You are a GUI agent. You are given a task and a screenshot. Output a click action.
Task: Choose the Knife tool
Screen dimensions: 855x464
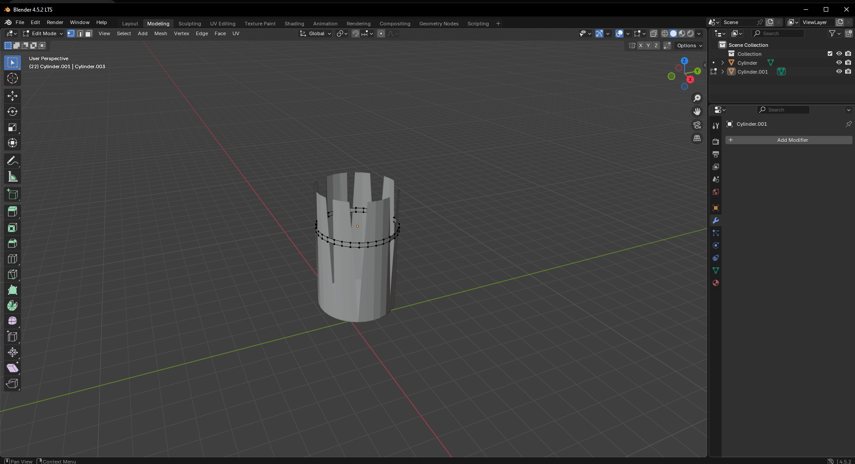click(x=12, y=274)
